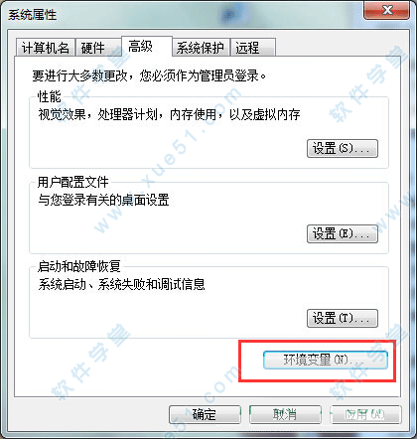Click the 性能 group label
417x439 pixels.
49,97
